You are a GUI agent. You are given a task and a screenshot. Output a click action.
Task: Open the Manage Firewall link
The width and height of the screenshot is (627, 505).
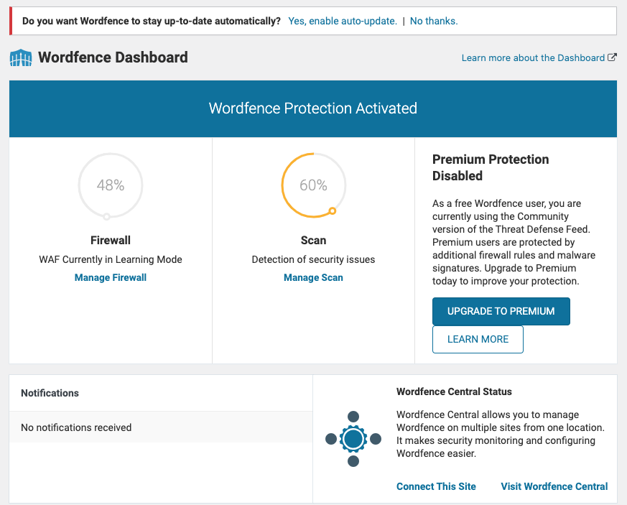[x=111, y=277]
